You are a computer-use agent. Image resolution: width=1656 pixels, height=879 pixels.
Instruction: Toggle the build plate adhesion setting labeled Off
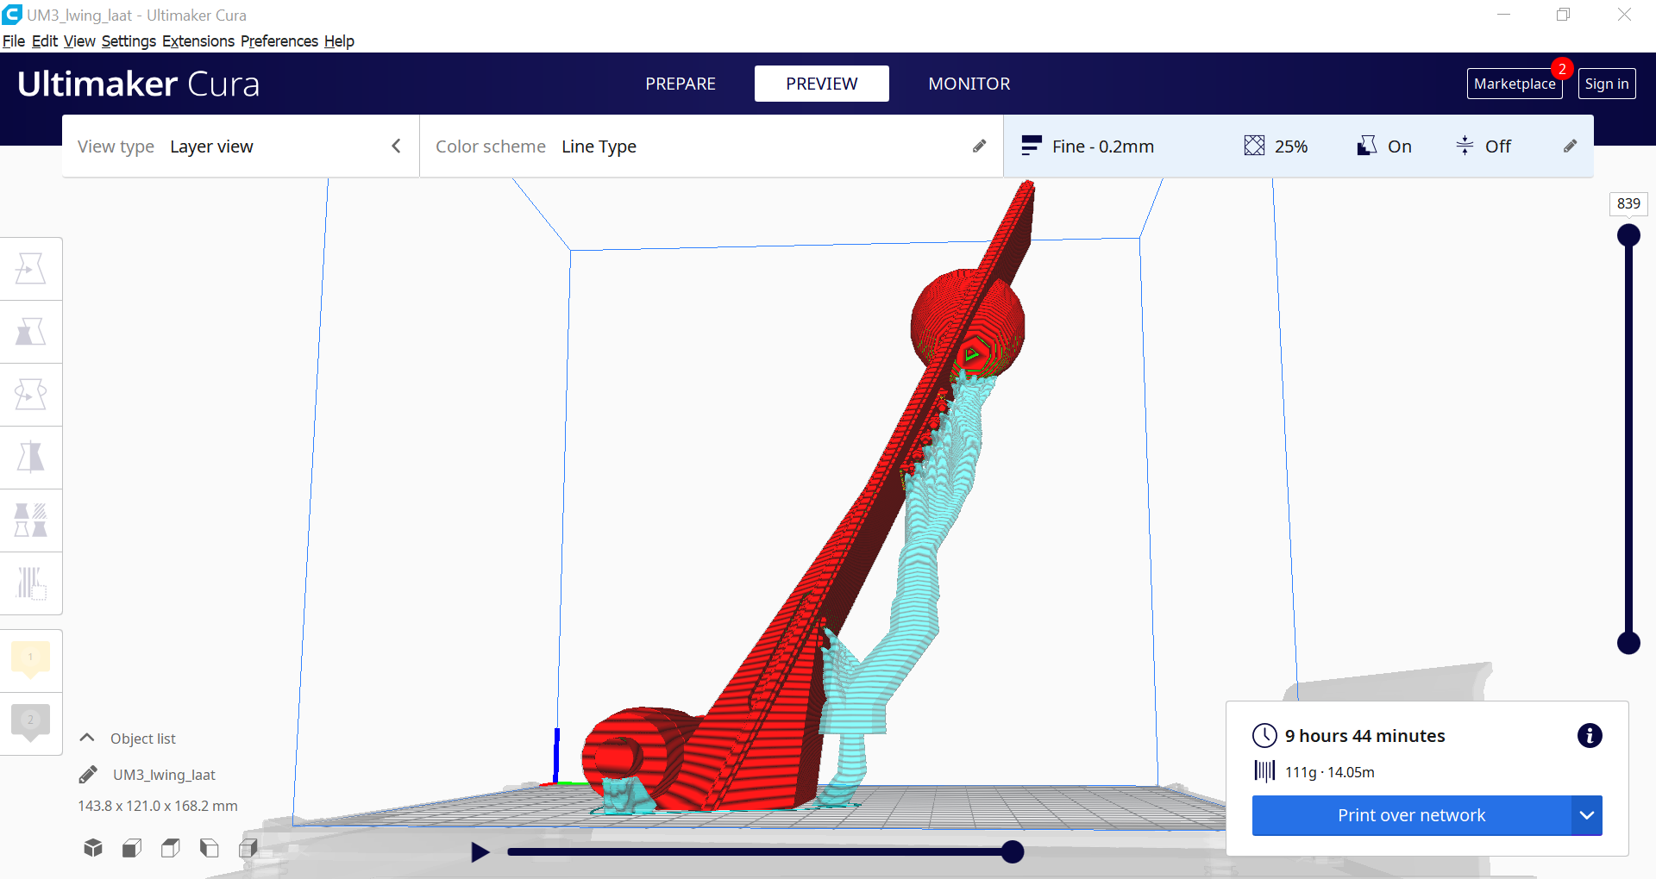click(x=1483, y=146)
